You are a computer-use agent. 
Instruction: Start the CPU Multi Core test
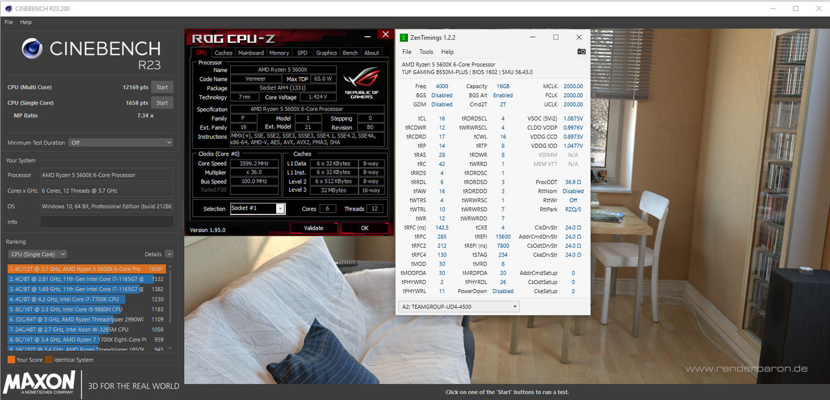pyautogui.click(x=162, y=87)
